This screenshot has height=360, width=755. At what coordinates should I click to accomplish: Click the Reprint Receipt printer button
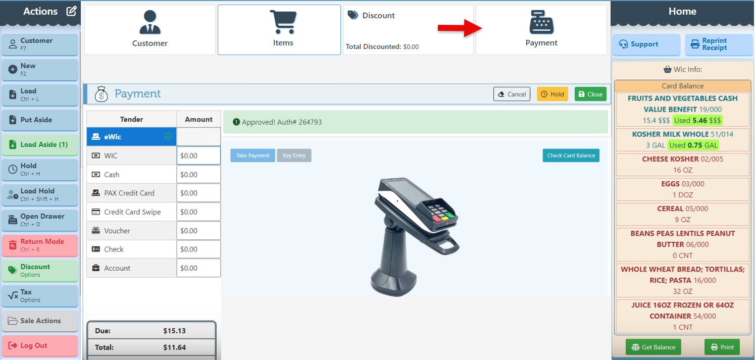[718, 44]
